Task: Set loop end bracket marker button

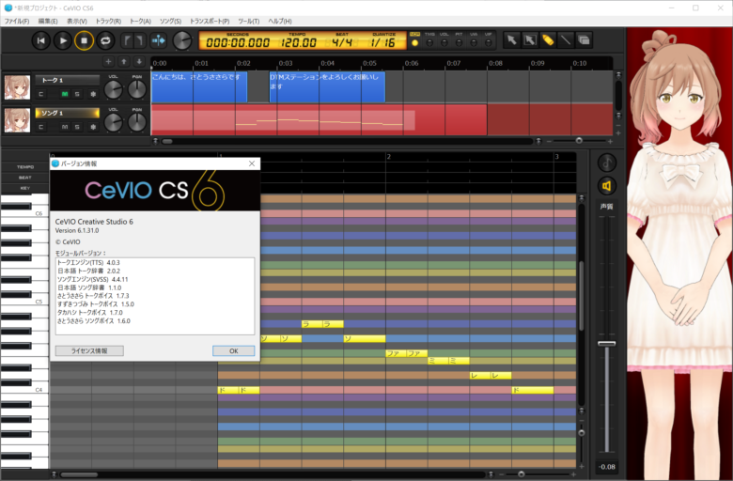Action: [140, 40]
